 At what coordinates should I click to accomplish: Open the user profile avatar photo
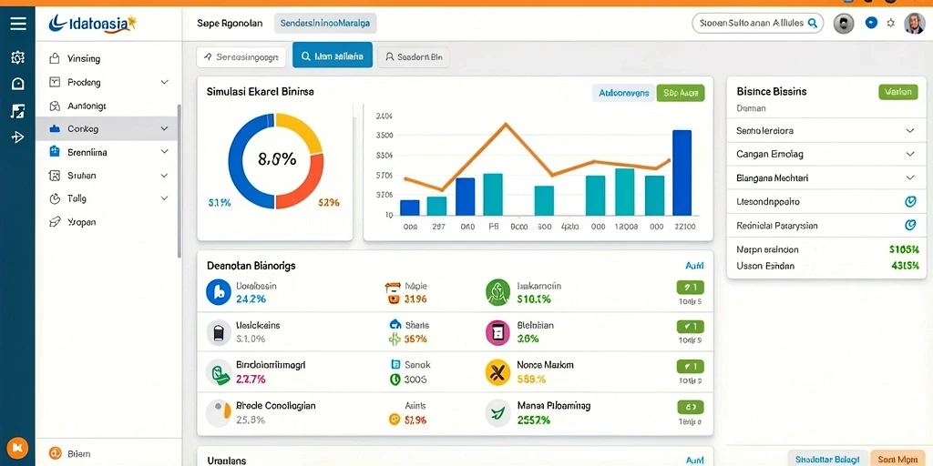pyautogui.click(x=914, y=23)
